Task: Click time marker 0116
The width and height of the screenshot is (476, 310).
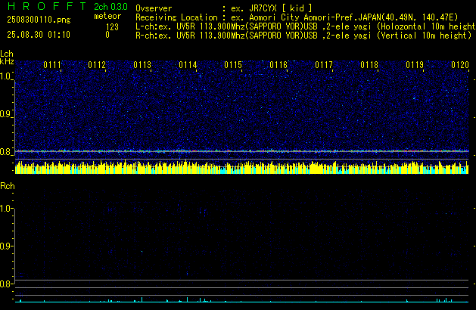Action: (278, 65)
